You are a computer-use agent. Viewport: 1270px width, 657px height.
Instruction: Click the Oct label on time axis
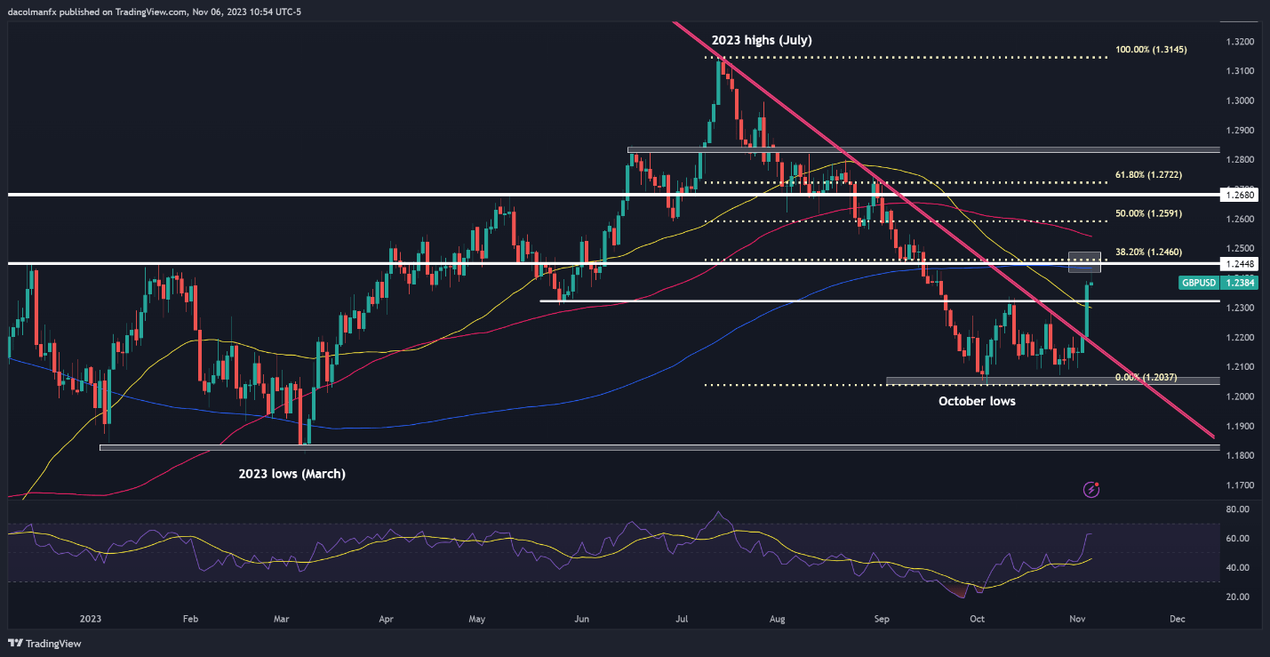(x=977, y=618)
